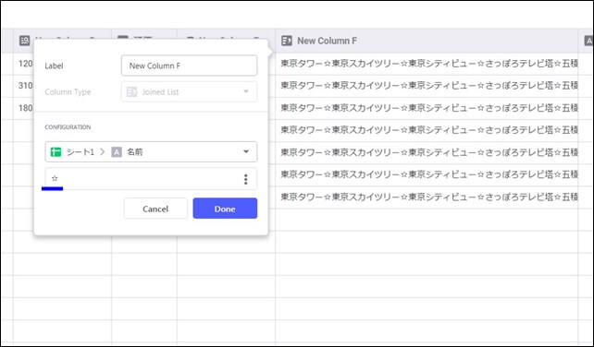Click the partly visible column header right of New Column F
Image resolution: width=594 pixels, height=347 pixels.
pos(586,41)
